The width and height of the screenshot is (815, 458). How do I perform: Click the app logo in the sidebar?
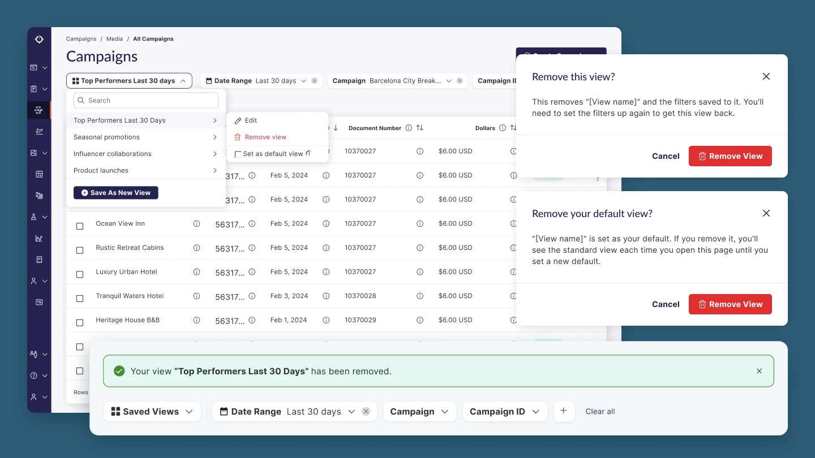[x=39, y=39]
